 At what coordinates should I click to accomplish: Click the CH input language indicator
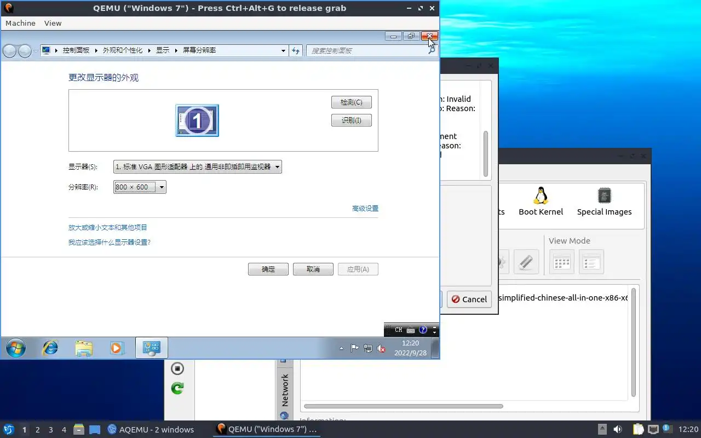(398, 330)
